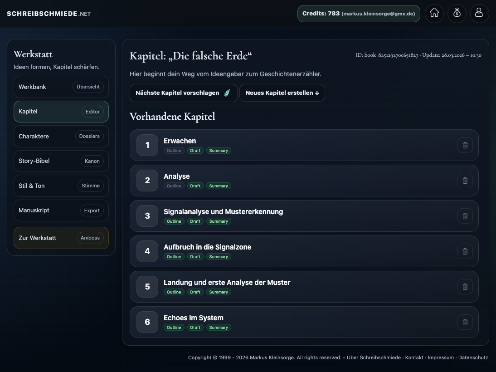Screen dimensions: 496x372
Task: Toggle the Outline badge on chapter 5
Action: [174, 292]
